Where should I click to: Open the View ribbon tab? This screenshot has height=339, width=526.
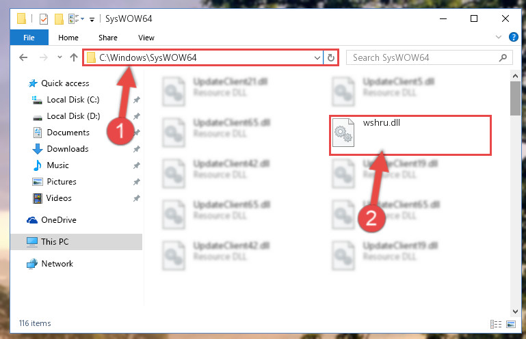(x=146, y=38)
